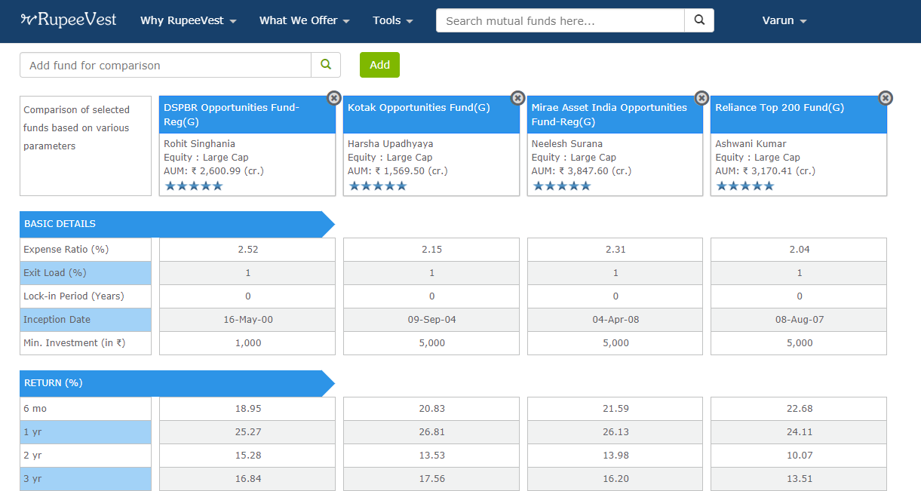Click inception date 16-May-00

[247, 319]
